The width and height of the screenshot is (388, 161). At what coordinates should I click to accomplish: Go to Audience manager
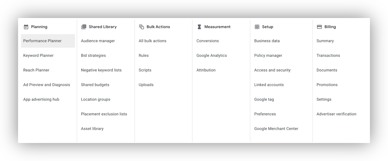point(98,41)
